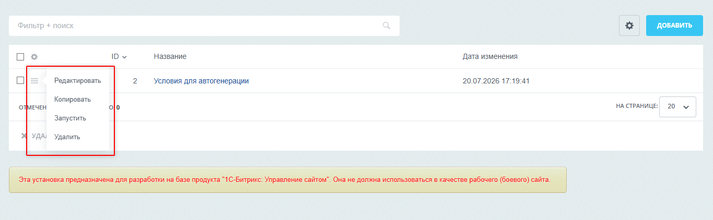Click the date cell 20.07.2026 17:19:41

click(x=496, y=81)
